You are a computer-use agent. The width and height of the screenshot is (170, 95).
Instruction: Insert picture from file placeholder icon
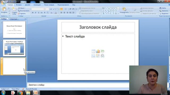click(93, 56)
